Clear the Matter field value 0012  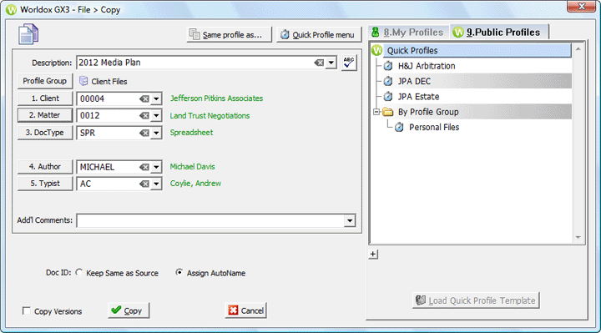[x=144, y=116]
